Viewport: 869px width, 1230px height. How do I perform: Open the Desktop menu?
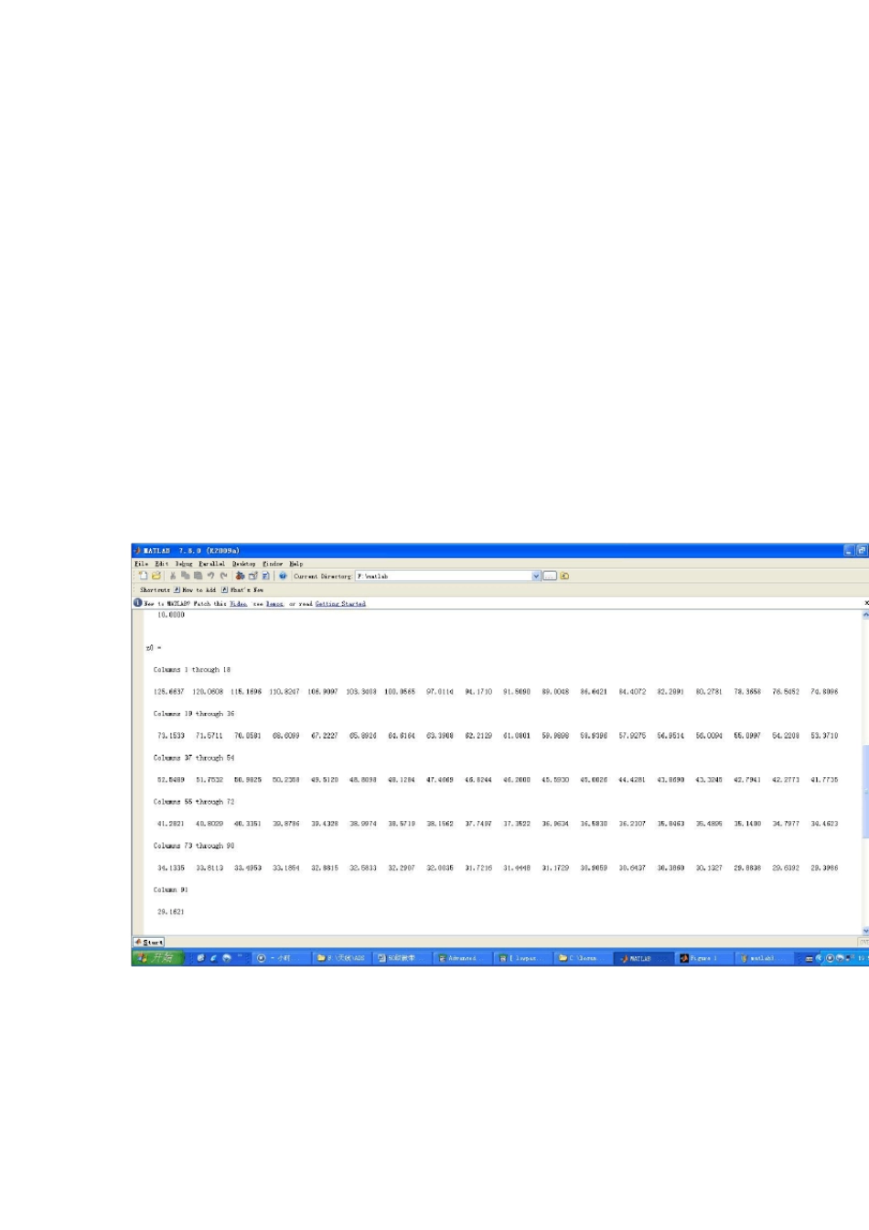point(243,564)
